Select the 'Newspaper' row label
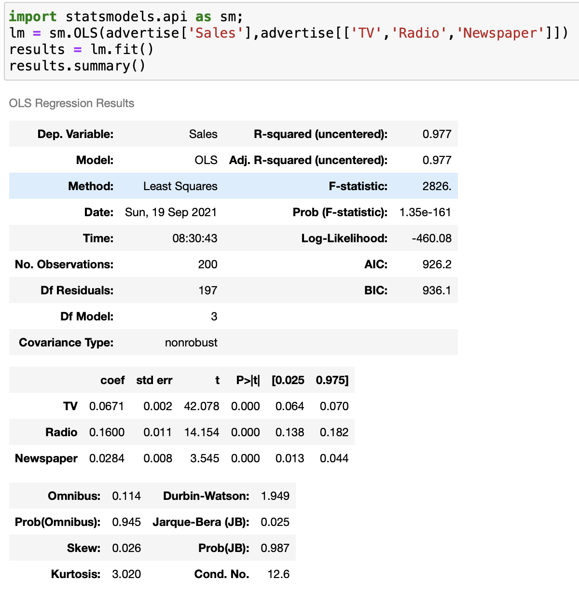The height and width of the screenshot is (607, 579). click(46, 458)
